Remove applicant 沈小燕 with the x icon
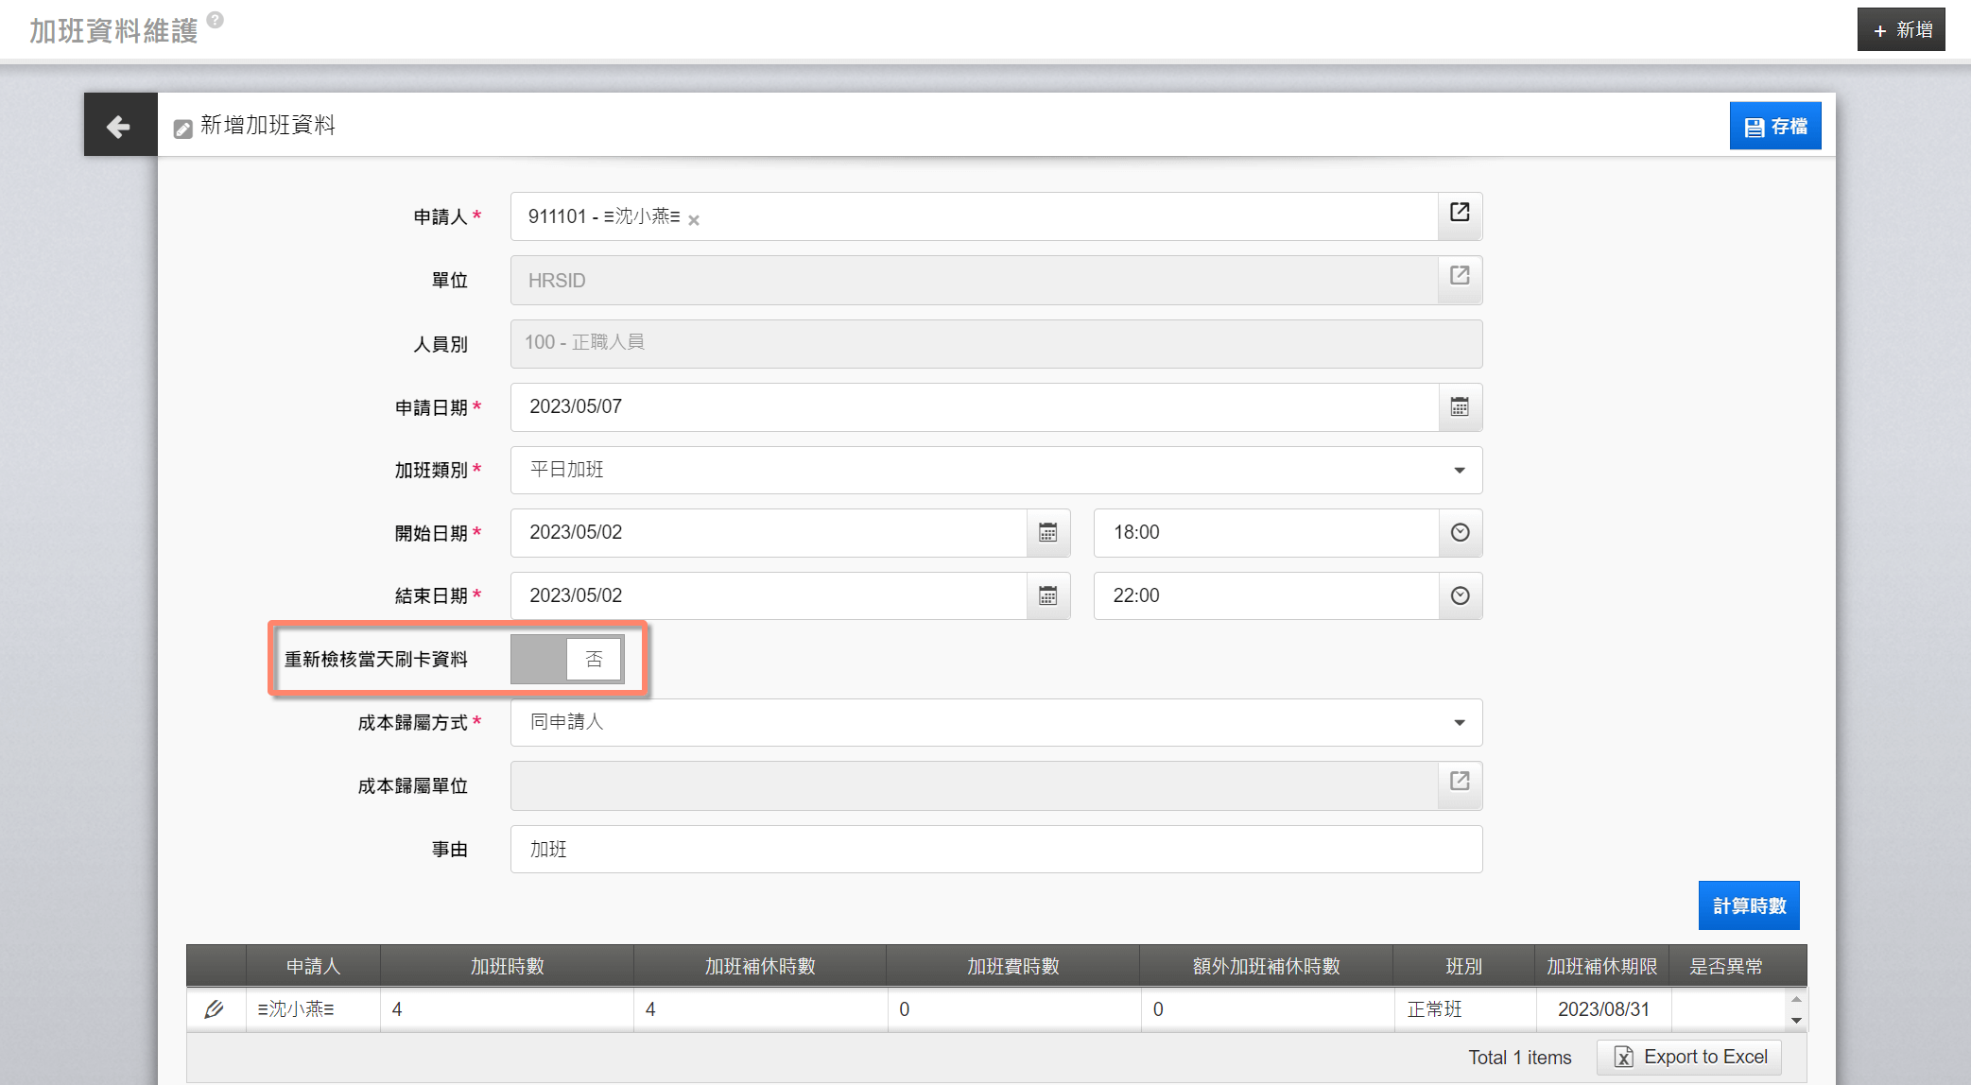1971x1085 pixels. pos(694,220)
